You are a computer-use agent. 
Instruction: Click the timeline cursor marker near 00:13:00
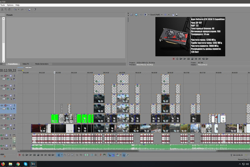tap(55, 72)
